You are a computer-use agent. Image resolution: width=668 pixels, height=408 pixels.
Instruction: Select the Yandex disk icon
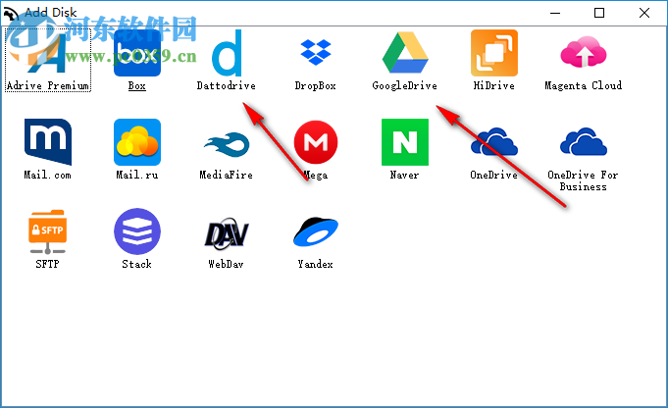tap(316, 231)
